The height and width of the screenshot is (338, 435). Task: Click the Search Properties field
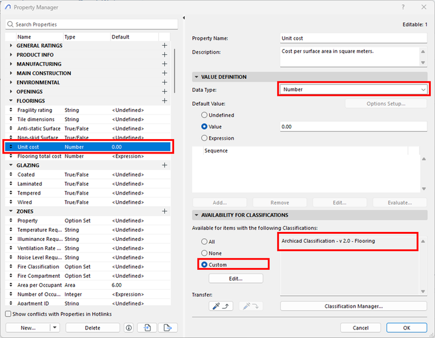tap(92, 24)
